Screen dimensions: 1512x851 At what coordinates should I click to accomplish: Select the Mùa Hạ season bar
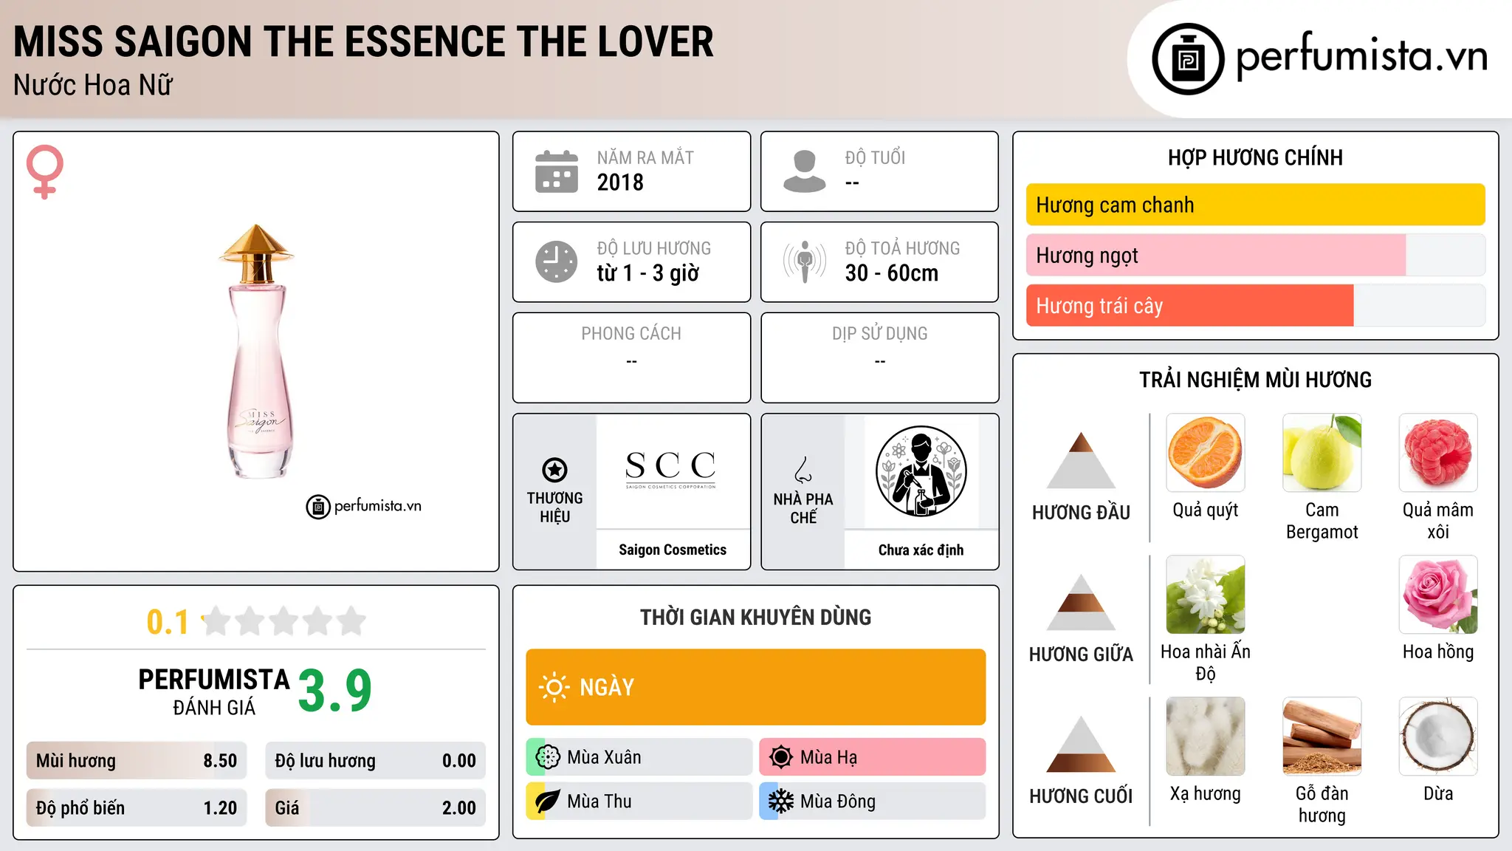coord(872,757)
